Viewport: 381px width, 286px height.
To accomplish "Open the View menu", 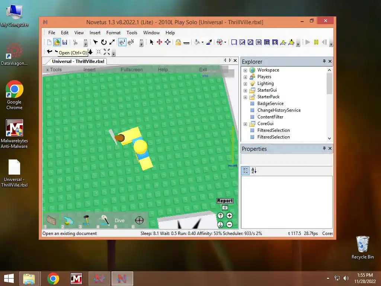I will (x=79, y=33).
